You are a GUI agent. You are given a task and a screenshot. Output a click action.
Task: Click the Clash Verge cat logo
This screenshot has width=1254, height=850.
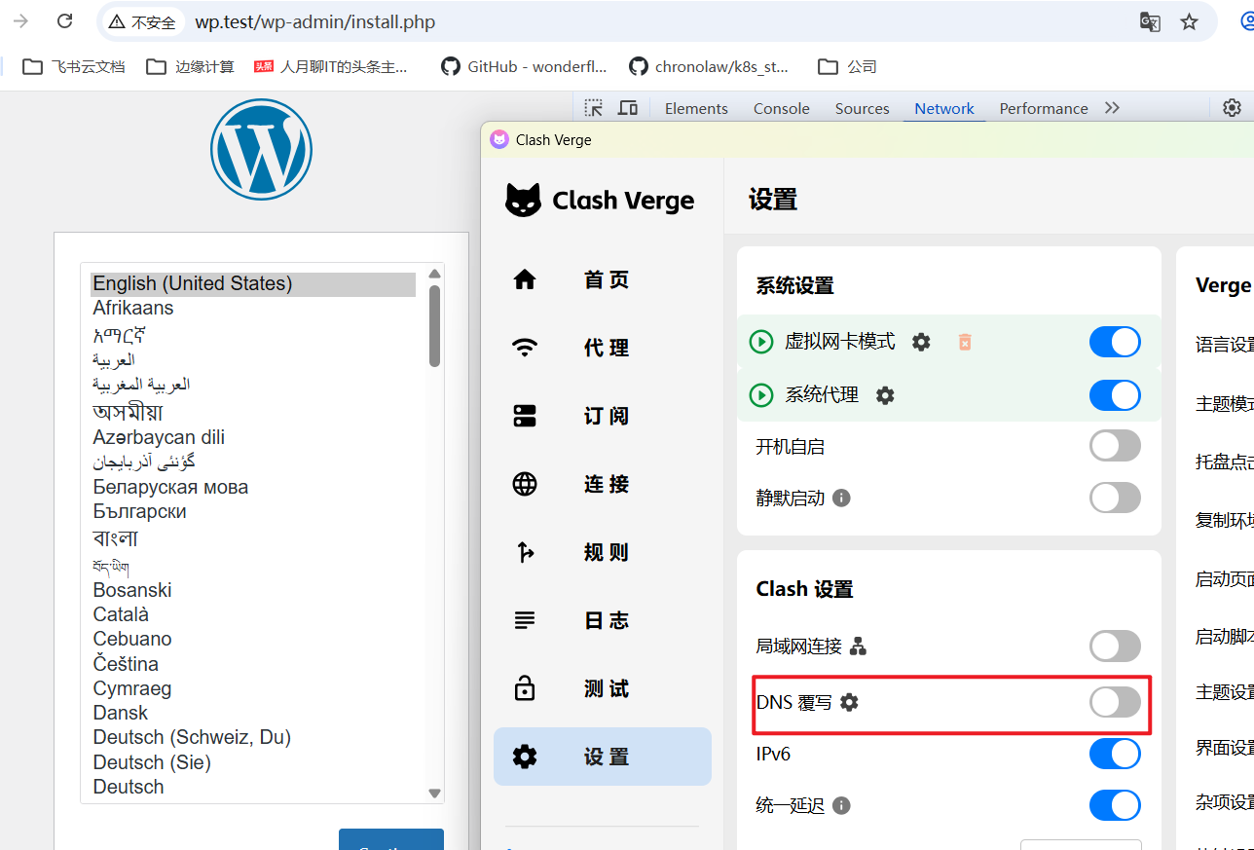(x=523, y=200)
